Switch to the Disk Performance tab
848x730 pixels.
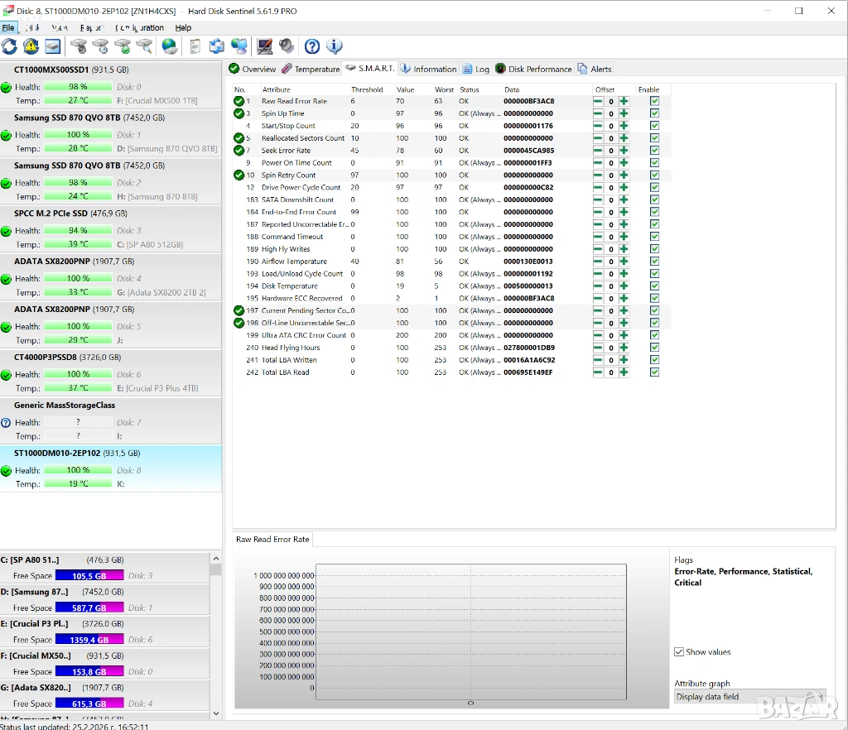[533, 69]
